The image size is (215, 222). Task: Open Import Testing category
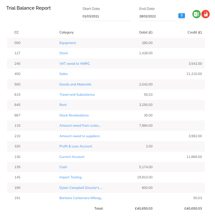pyautogui.click(x=71, y=177)
